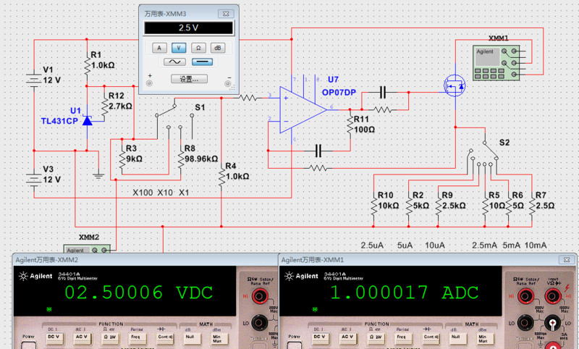Open the 设置... settings button on XMM3
This screenshot has height=349, width=579.
pyautogui.click(x=188, y=79)
